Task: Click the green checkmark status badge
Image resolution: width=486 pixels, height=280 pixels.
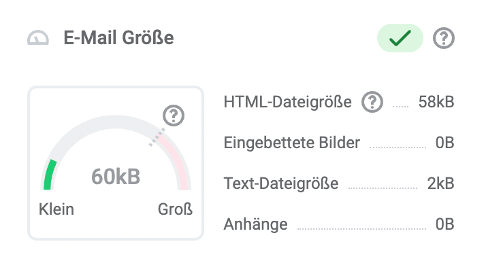Action: pyautogui.click(x=400, y=38)
